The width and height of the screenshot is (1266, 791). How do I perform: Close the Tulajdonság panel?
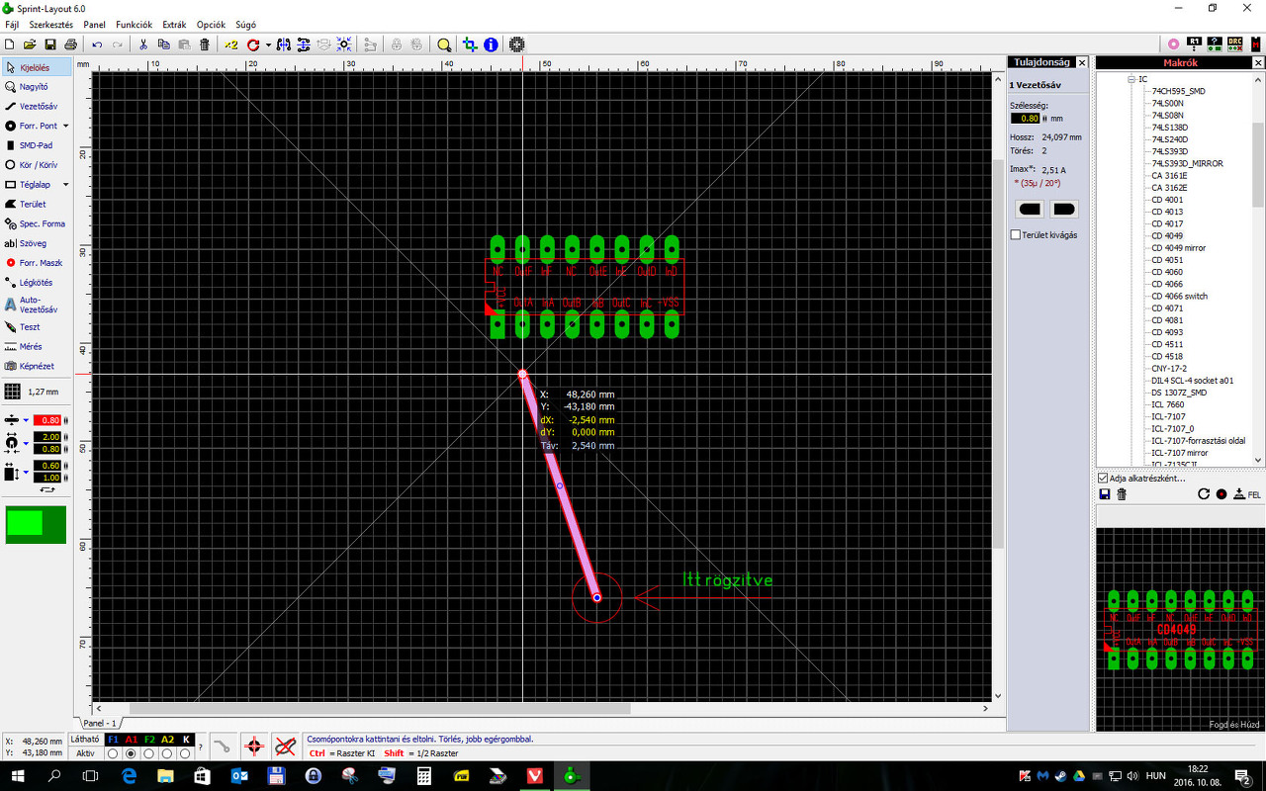tap(1081, 62)
